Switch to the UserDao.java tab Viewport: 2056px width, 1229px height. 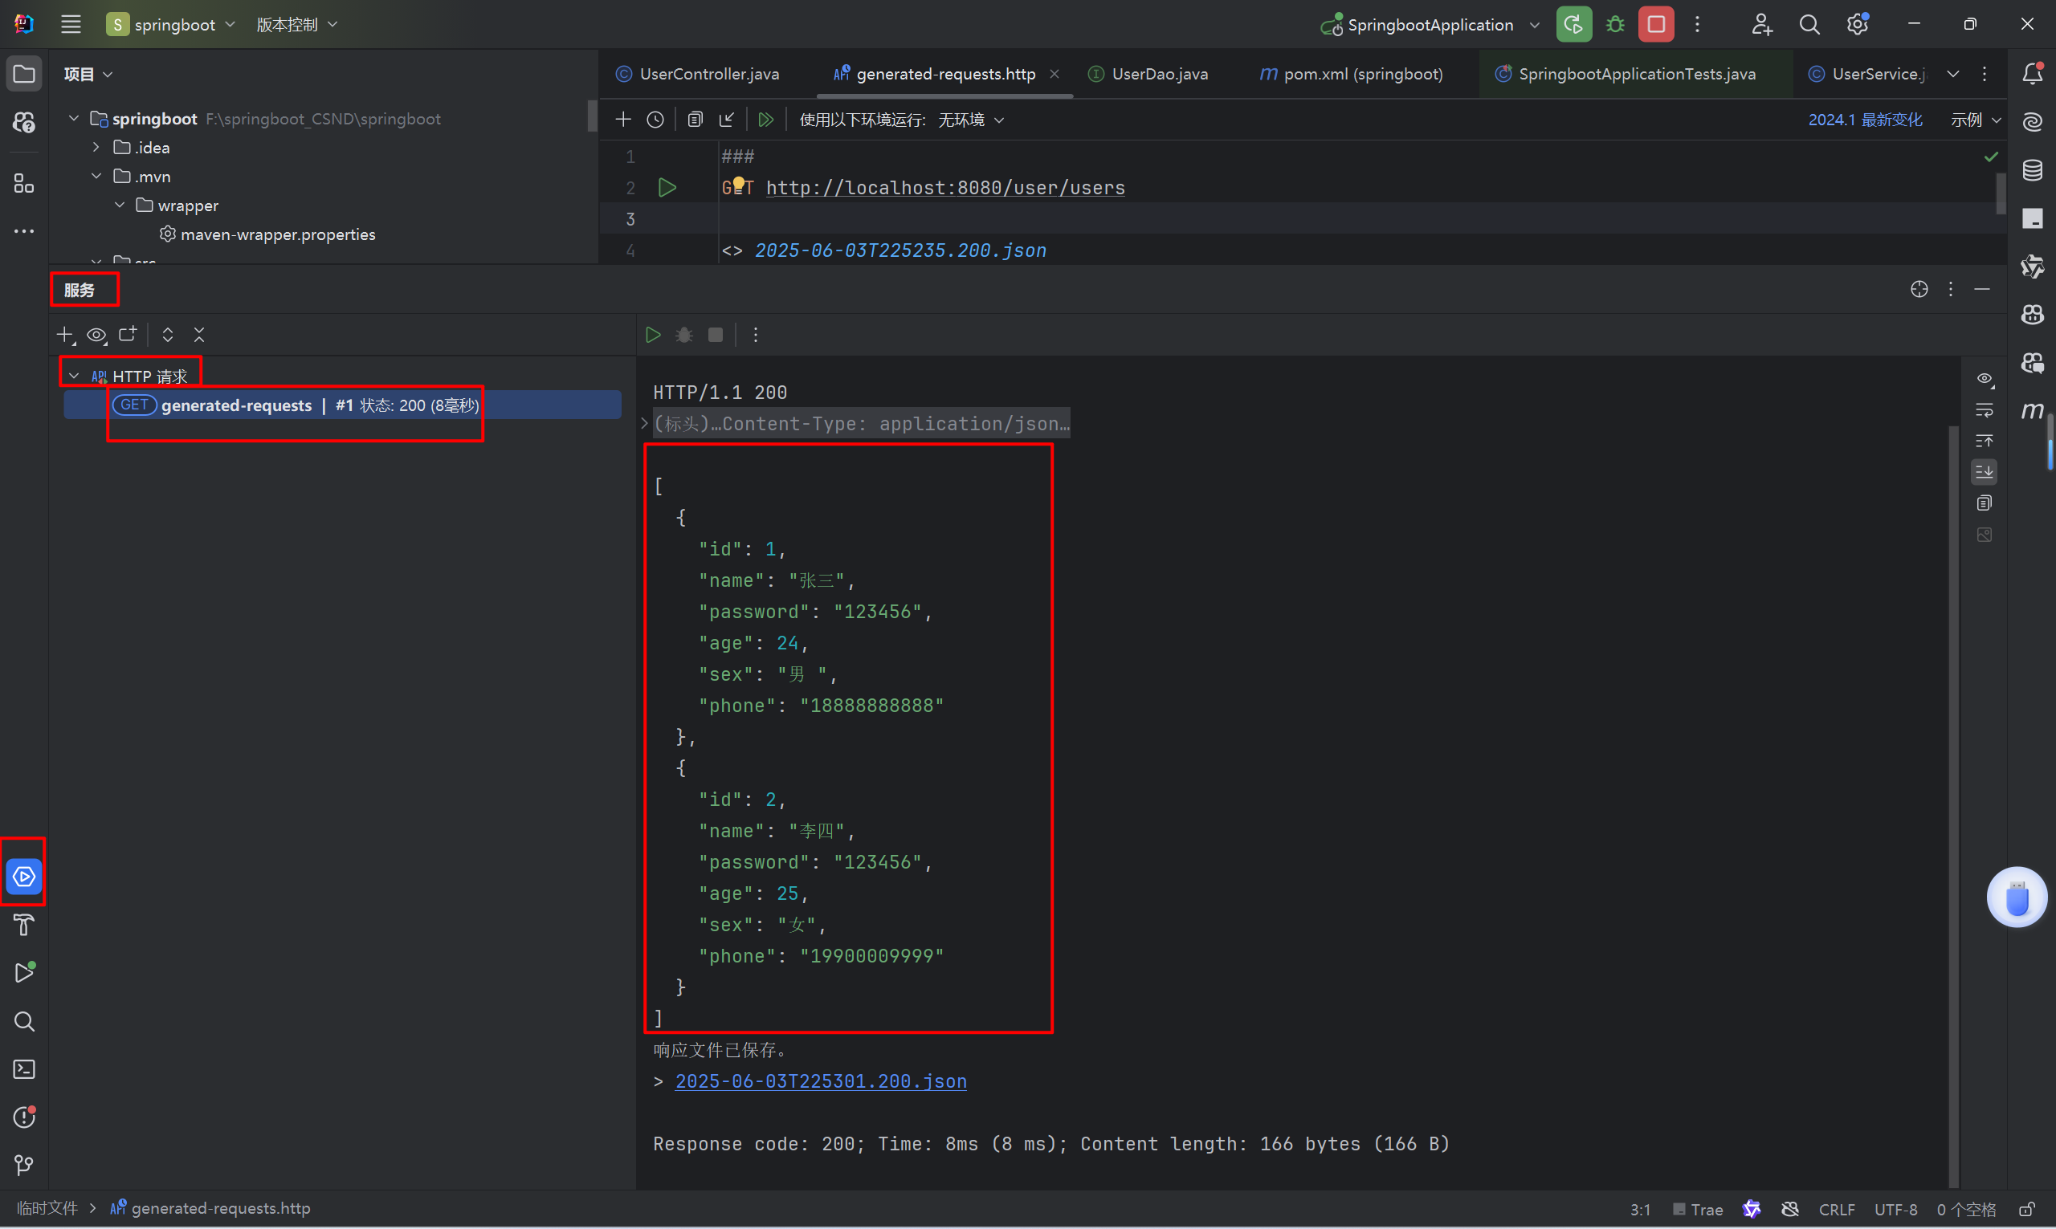click(1159, 74)
